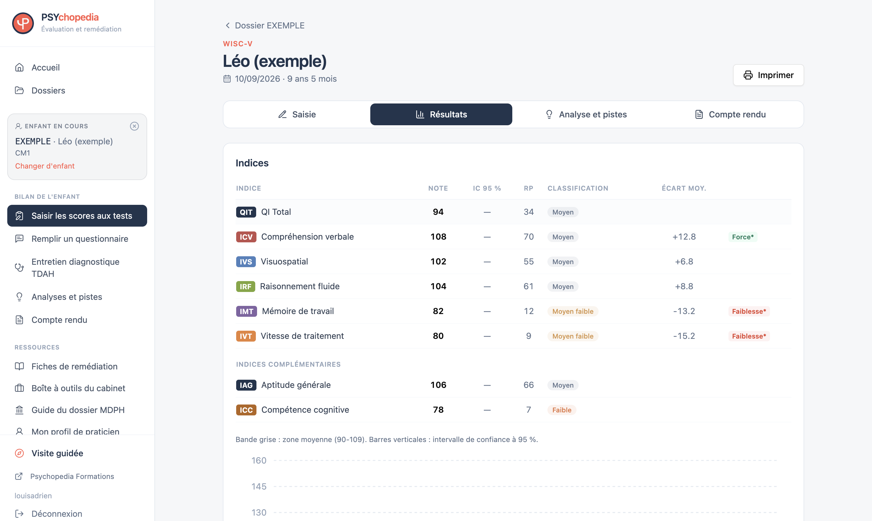The image size is (872, 521).
Task: Open Boîte à outils du cabinet
Action: (x=77, y=388)
